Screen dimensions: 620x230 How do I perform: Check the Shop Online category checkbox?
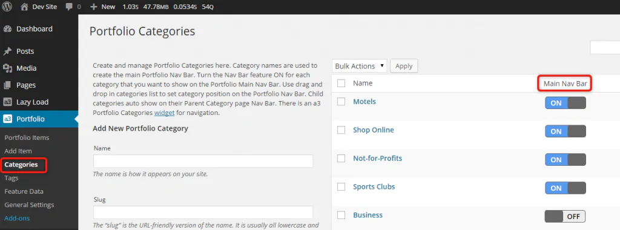[x=341, y=130]
